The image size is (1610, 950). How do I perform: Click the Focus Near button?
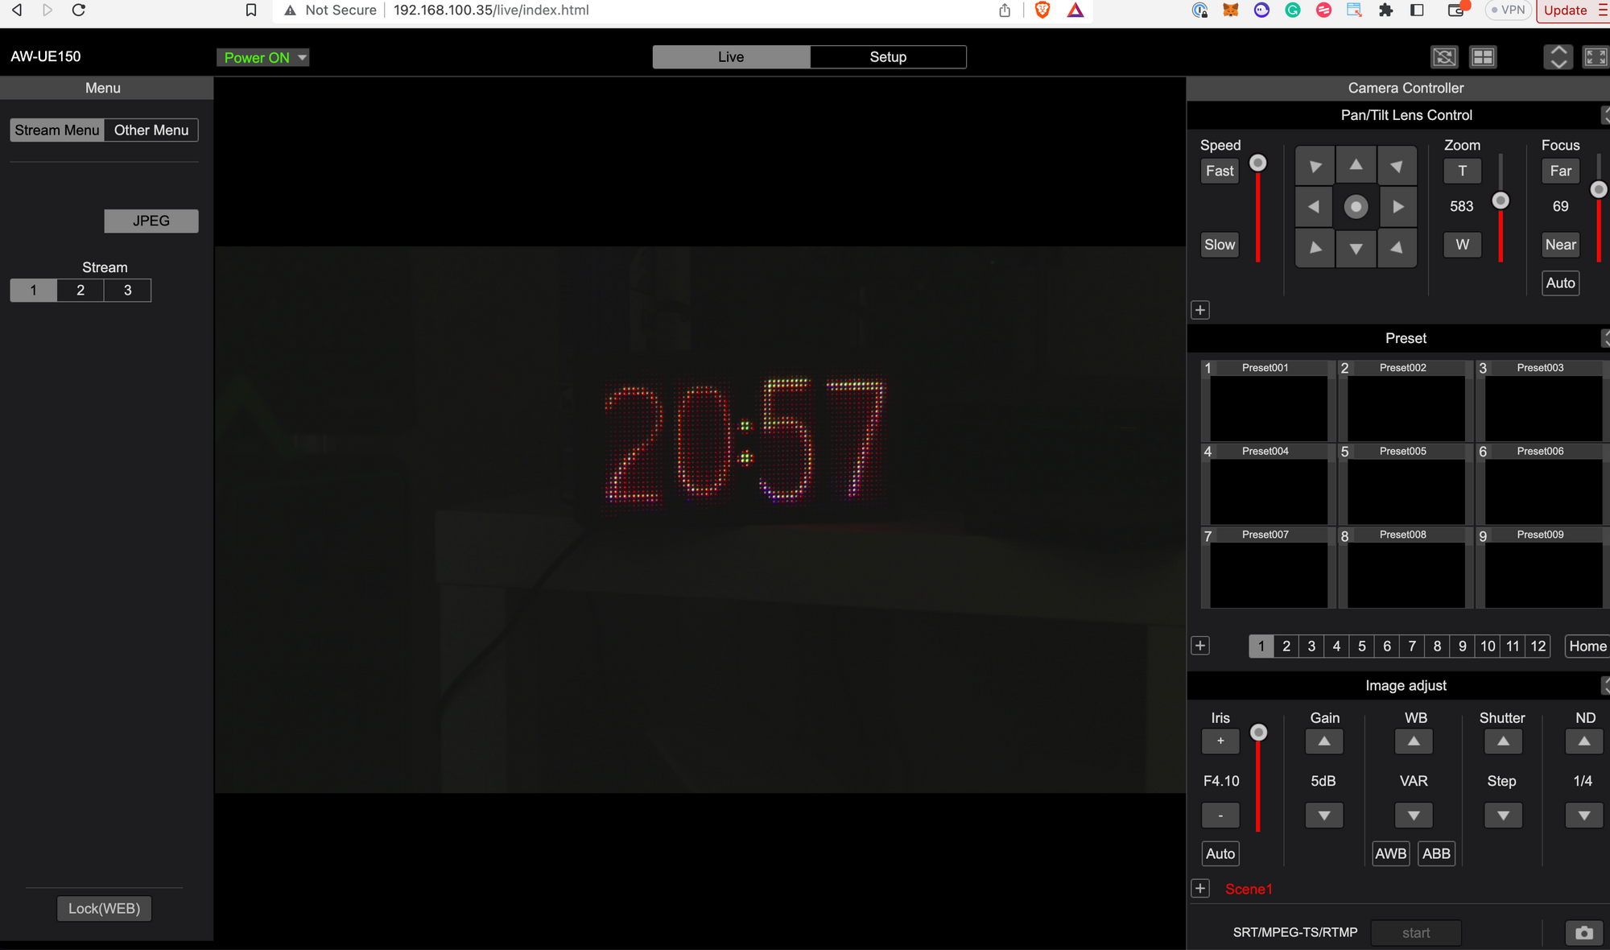[1559, 243]
